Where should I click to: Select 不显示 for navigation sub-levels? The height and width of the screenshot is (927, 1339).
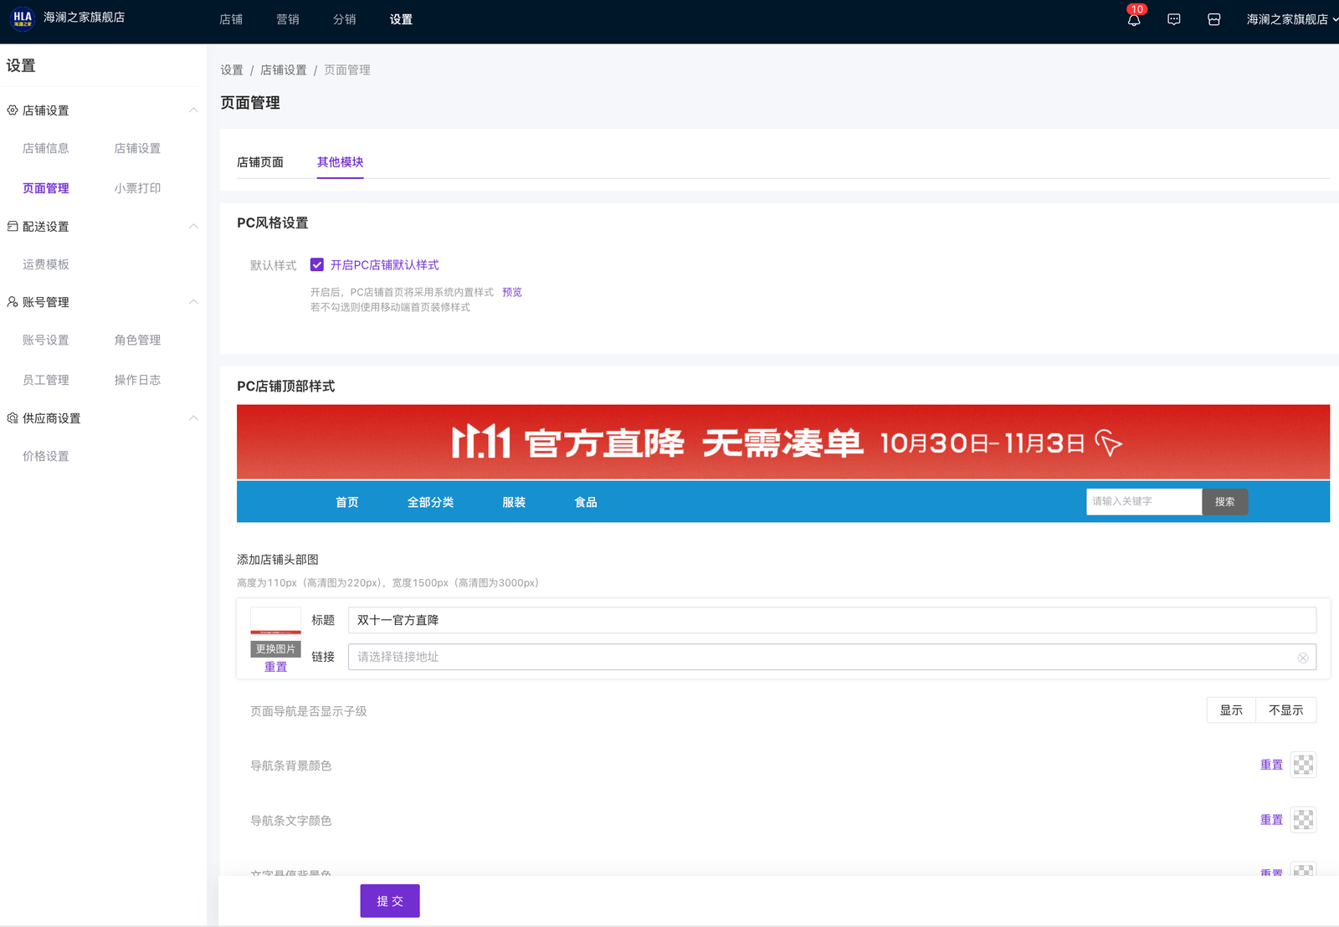point(1285,710)
